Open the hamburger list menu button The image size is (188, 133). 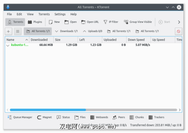[x=18, y=31]
